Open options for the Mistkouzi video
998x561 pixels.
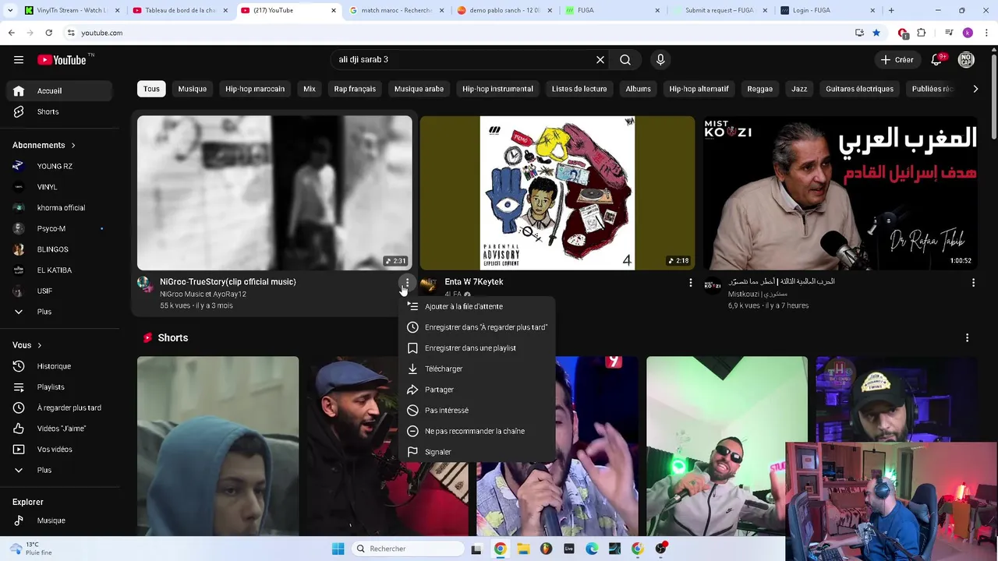coord(973,283)
